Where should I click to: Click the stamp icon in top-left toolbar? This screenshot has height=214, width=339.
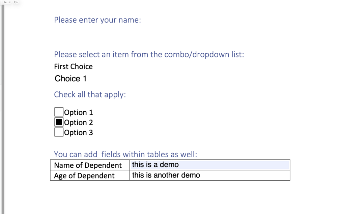(5, 2)
